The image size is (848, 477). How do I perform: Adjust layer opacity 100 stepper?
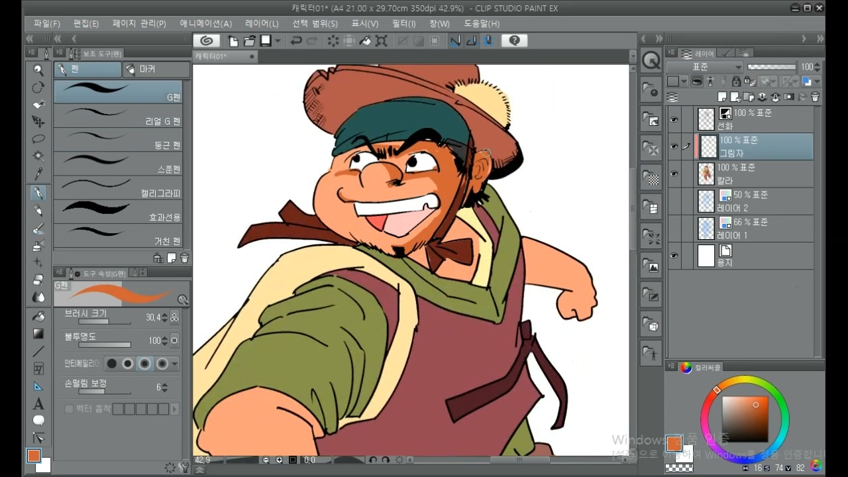pyautogui.click(x=817, y=67)
